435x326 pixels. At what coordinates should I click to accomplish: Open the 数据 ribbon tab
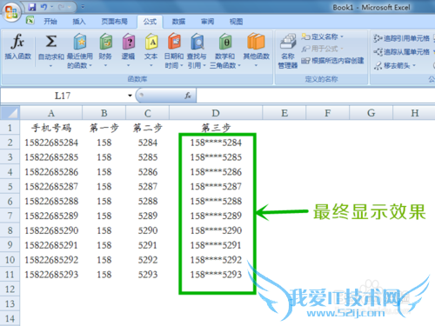click(178, 22)
